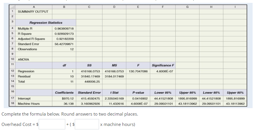Click column E header
Viewport: 263px width, 138px height.
pos(138,7)
